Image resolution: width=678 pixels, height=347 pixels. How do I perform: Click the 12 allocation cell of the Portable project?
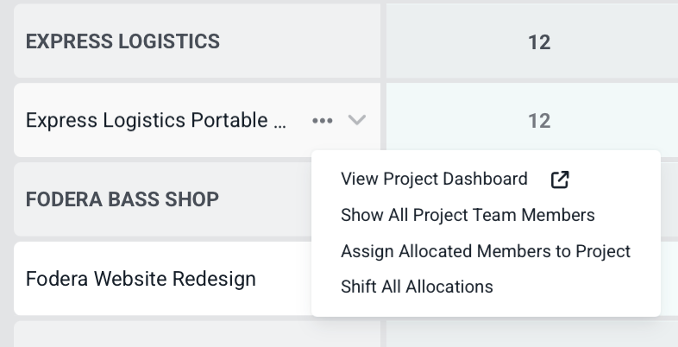(x=538, y=121)
